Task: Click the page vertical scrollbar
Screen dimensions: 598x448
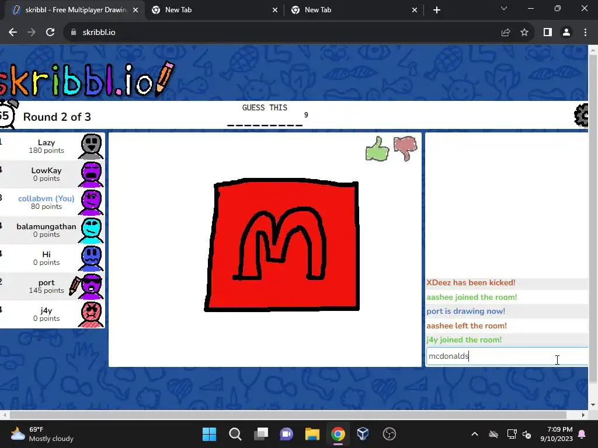Action: (593, 219)
